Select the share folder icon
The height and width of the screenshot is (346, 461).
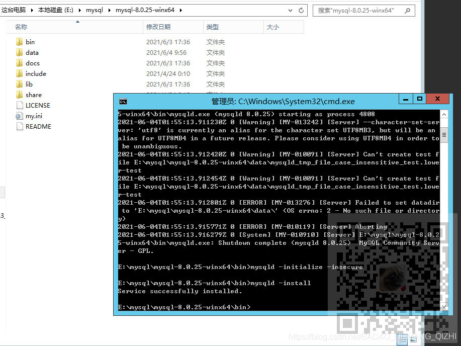[x=20, y=95]
